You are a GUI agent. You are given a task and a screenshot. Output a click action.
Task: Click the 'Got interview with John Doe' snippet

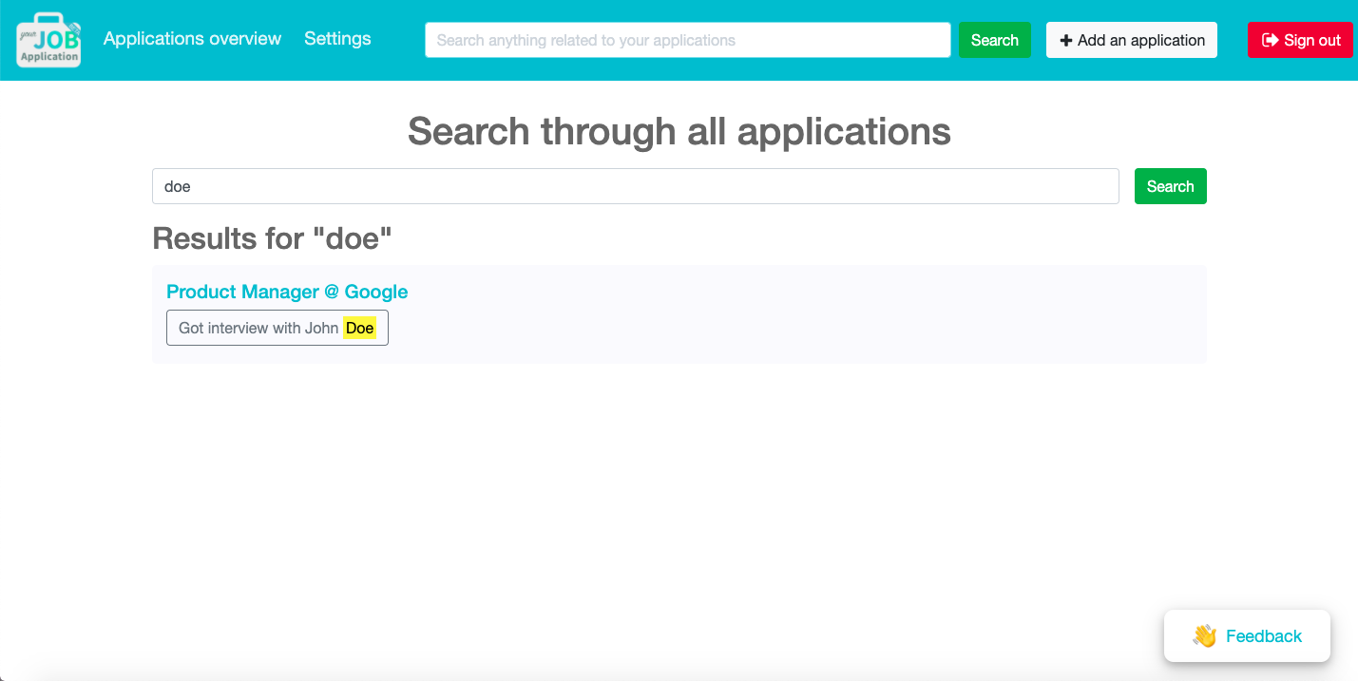(277, 328)
